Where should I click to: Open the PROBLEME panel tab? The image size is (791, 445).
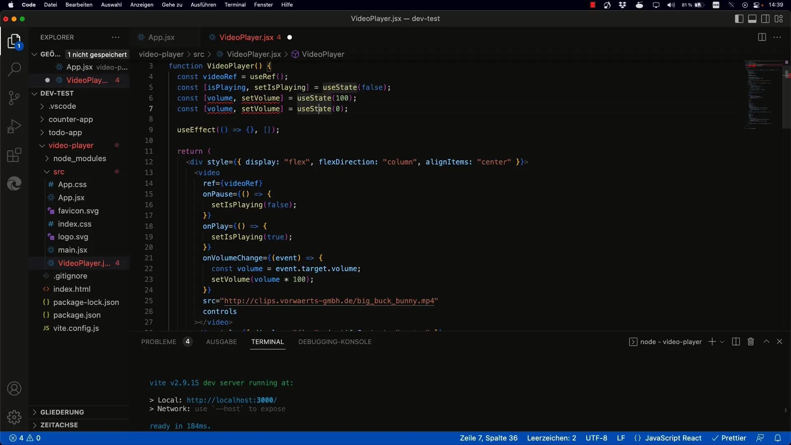pos(159,342)
